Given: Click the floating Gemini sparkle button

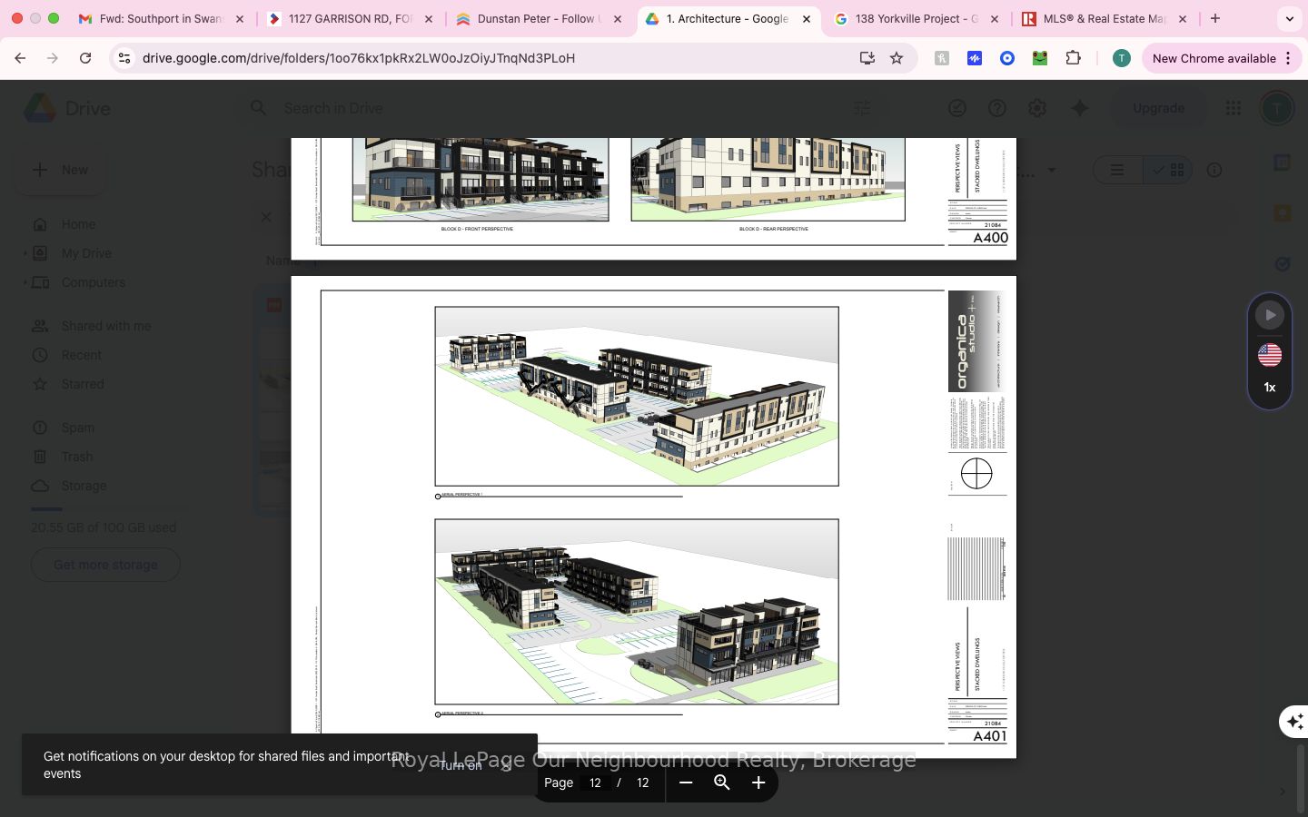Looking at the screenshot, I should pyautogui.click(x=1294, y=722).
